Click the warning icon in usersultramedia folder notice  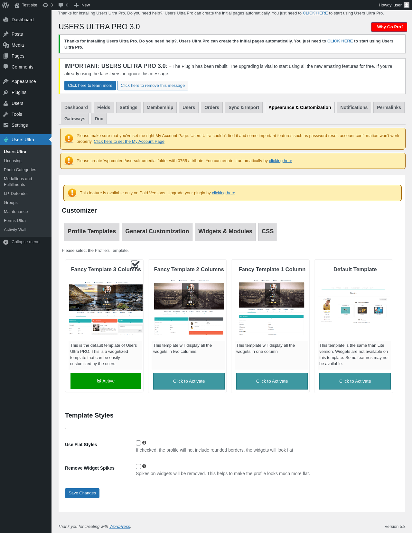point(69,161)
